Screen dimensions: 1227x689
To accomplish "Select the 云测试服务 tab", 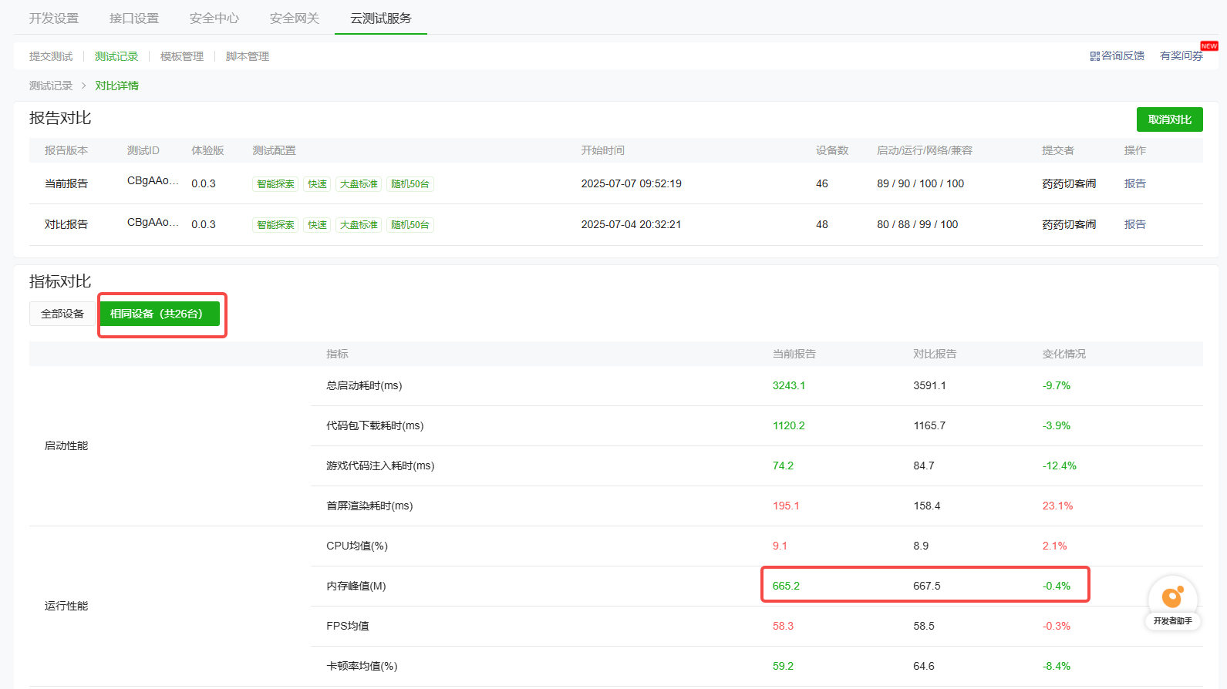I will (381, 18).
